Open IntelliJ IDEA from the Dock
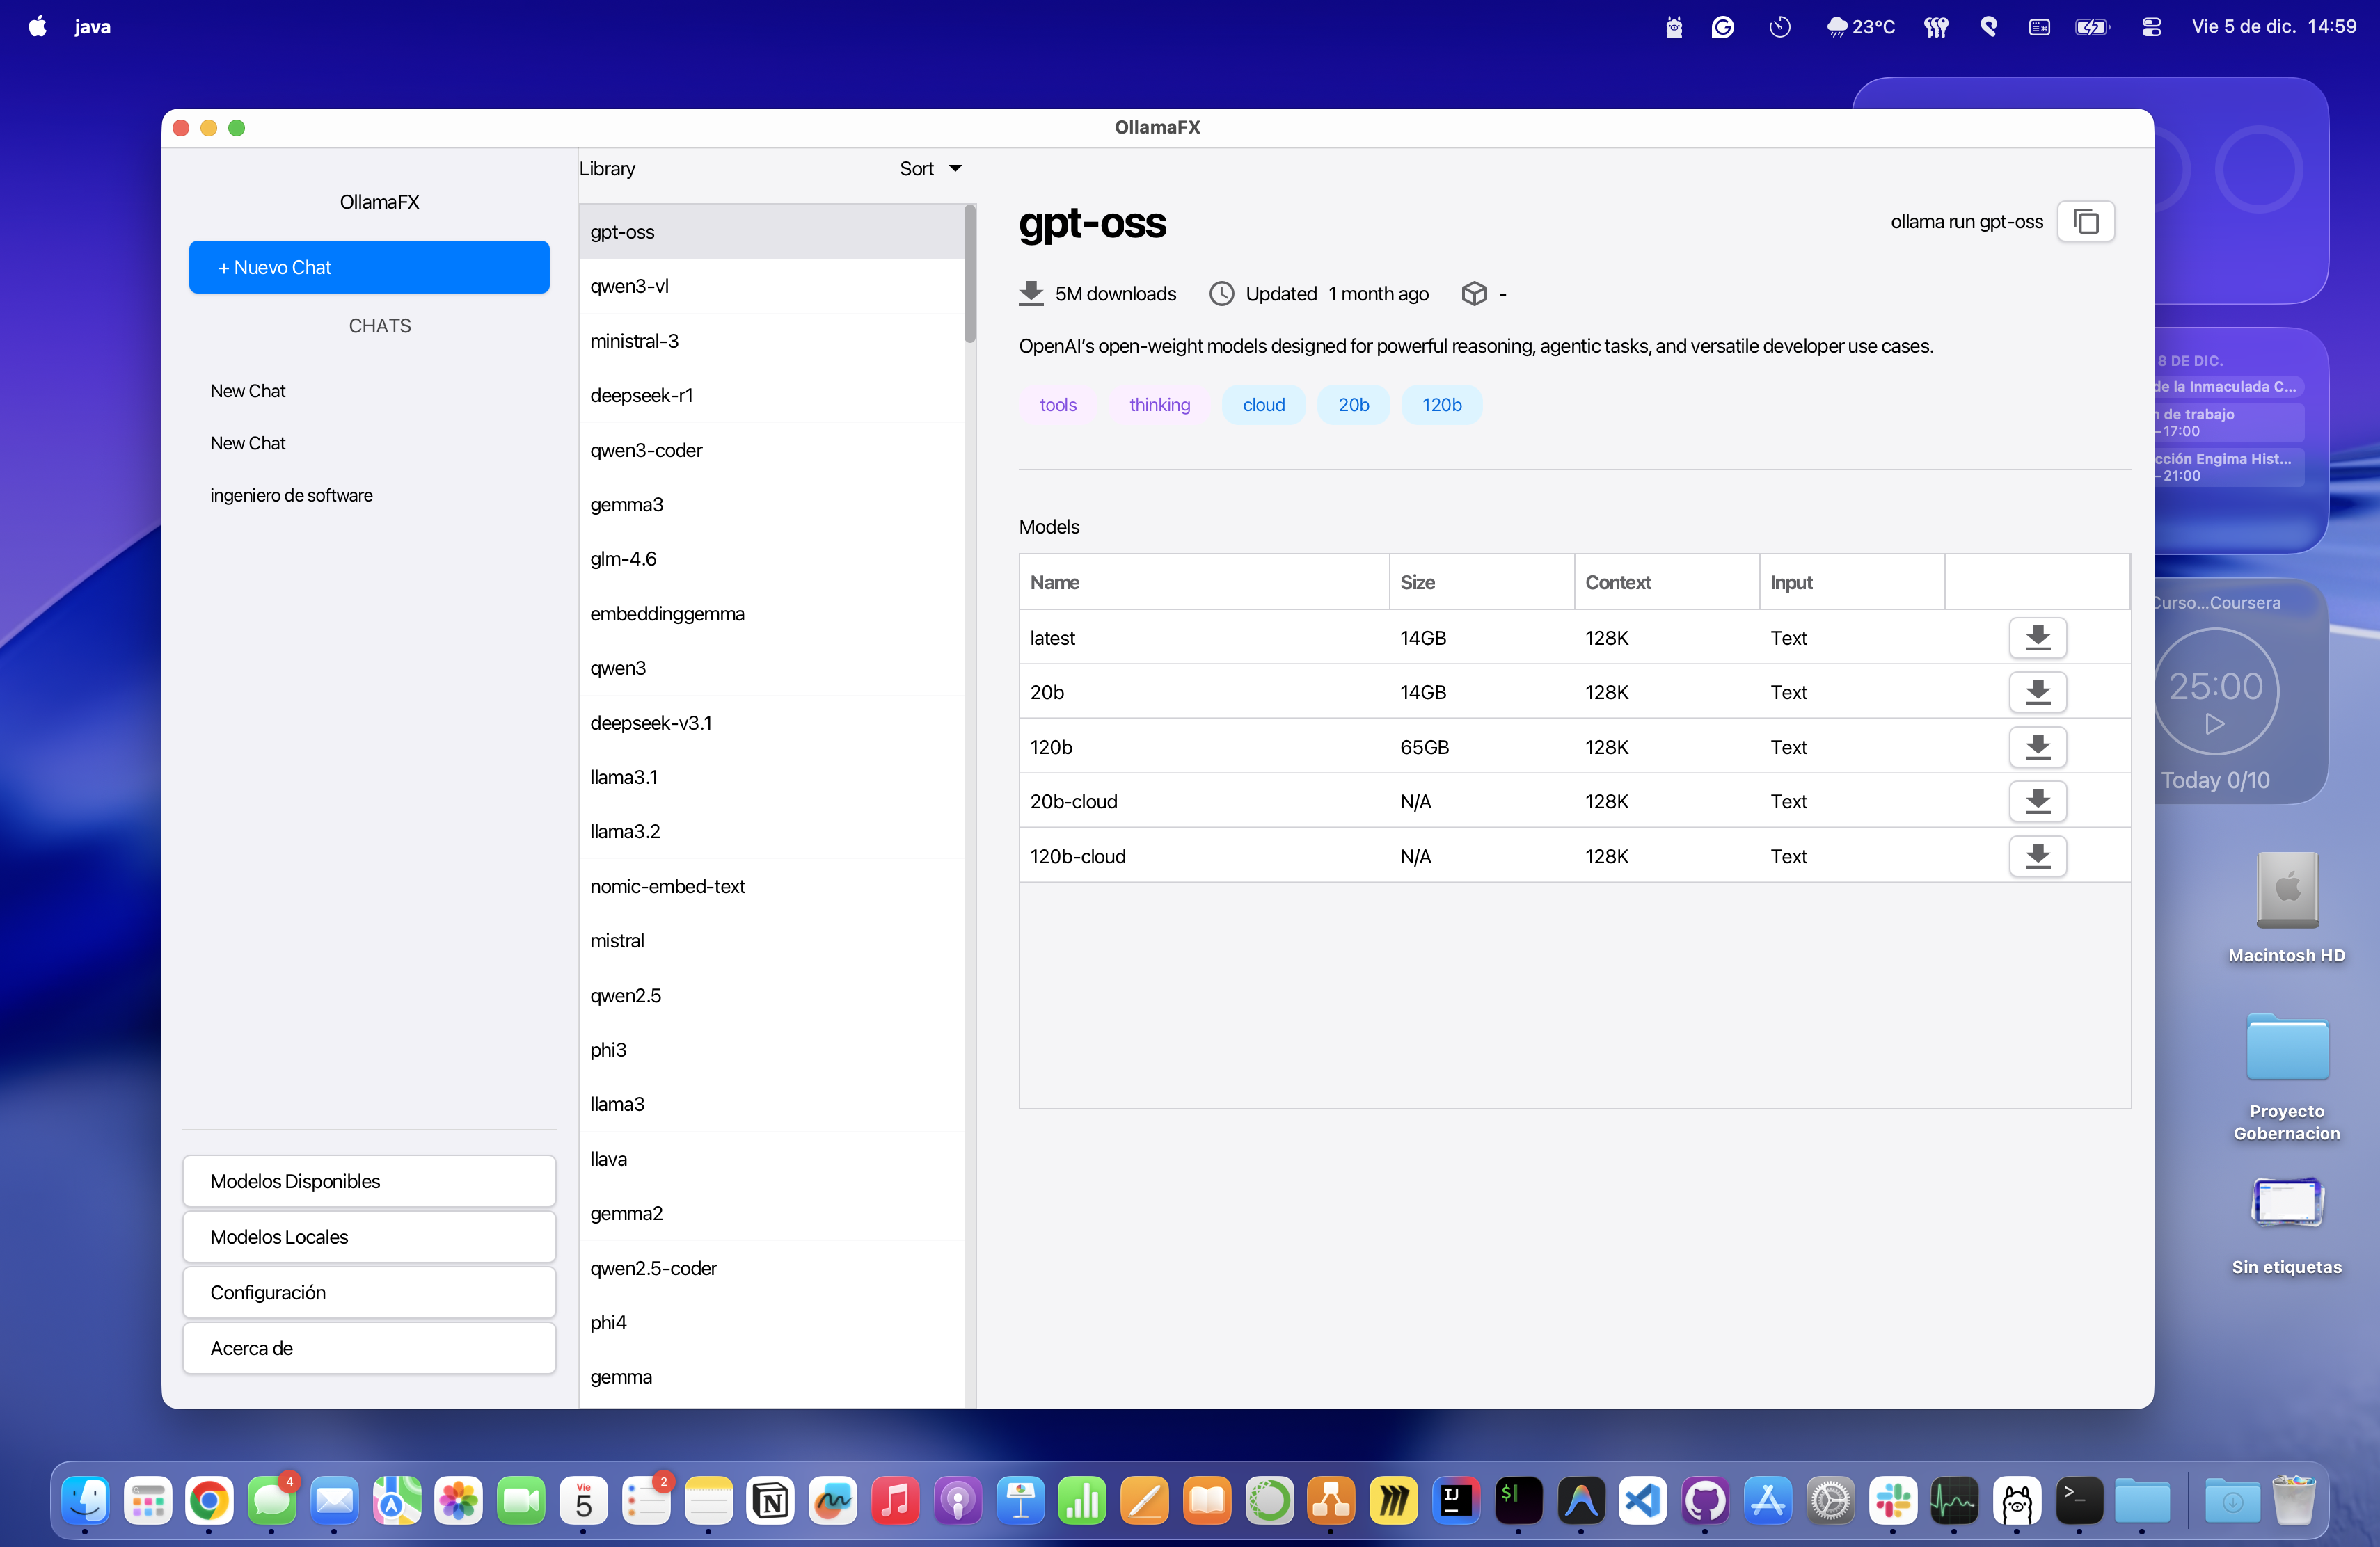The height and width of the screenshot is (1547, 2380). pyautogui.click(x=1456, y=1500)
